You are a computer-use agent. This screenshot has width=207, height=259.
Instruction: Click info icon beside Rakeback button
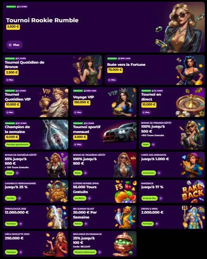[x=161, y=198]
